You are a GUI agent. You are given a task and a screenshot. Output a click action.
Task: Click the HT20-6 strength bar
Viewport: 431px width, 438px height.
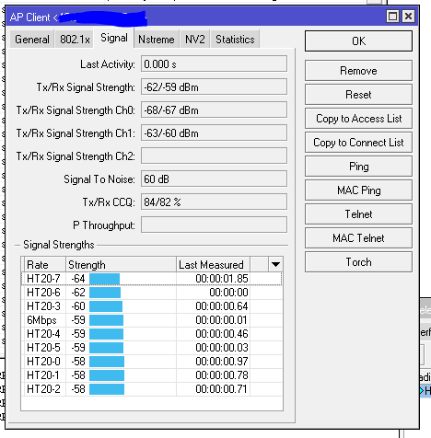105,293
